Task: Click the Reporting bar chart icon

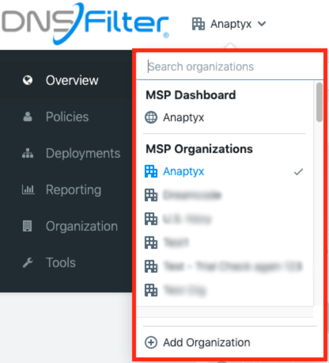Action: pyautogui.click(x=28, y=189)
